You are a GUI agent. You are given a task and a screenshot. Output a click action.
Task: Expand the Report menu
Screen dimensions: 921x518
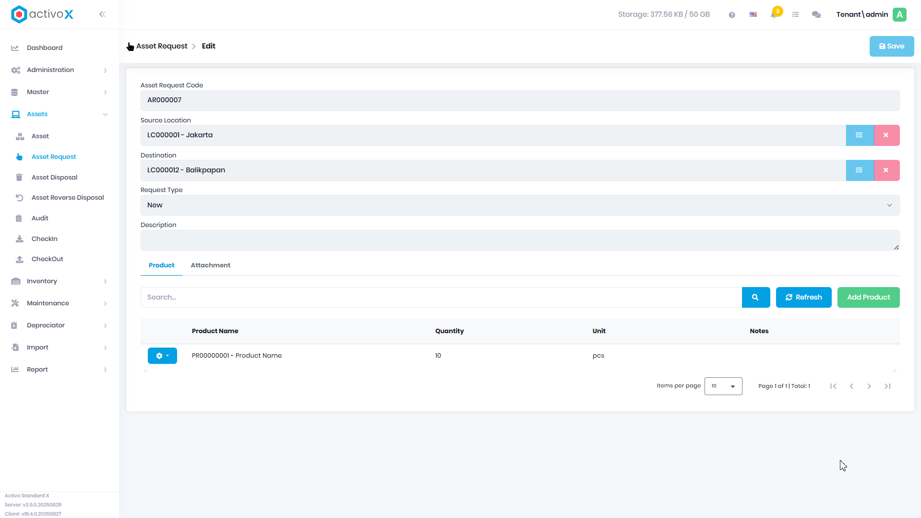pos(60,370)
